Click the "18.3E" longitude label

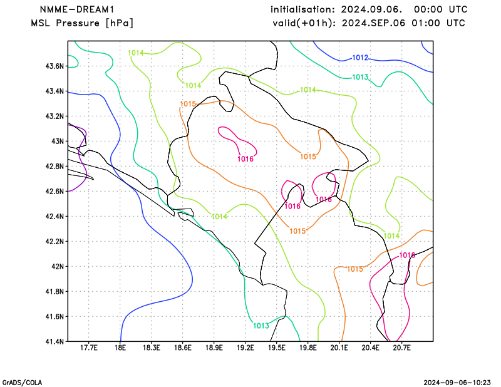coord(151,348)
